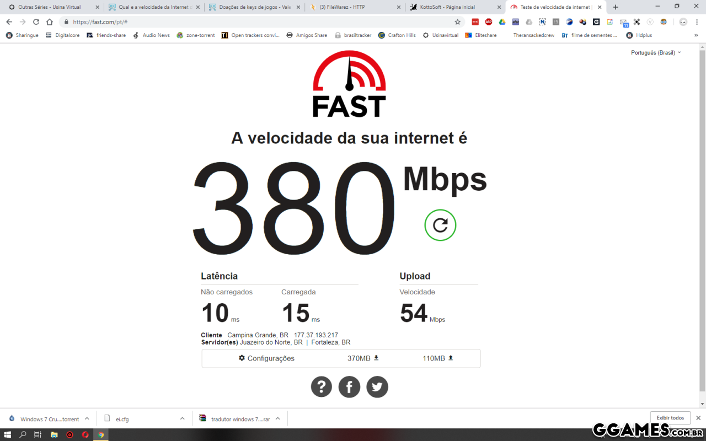Open the Crafton Hills bookmark

pos(397,35)
